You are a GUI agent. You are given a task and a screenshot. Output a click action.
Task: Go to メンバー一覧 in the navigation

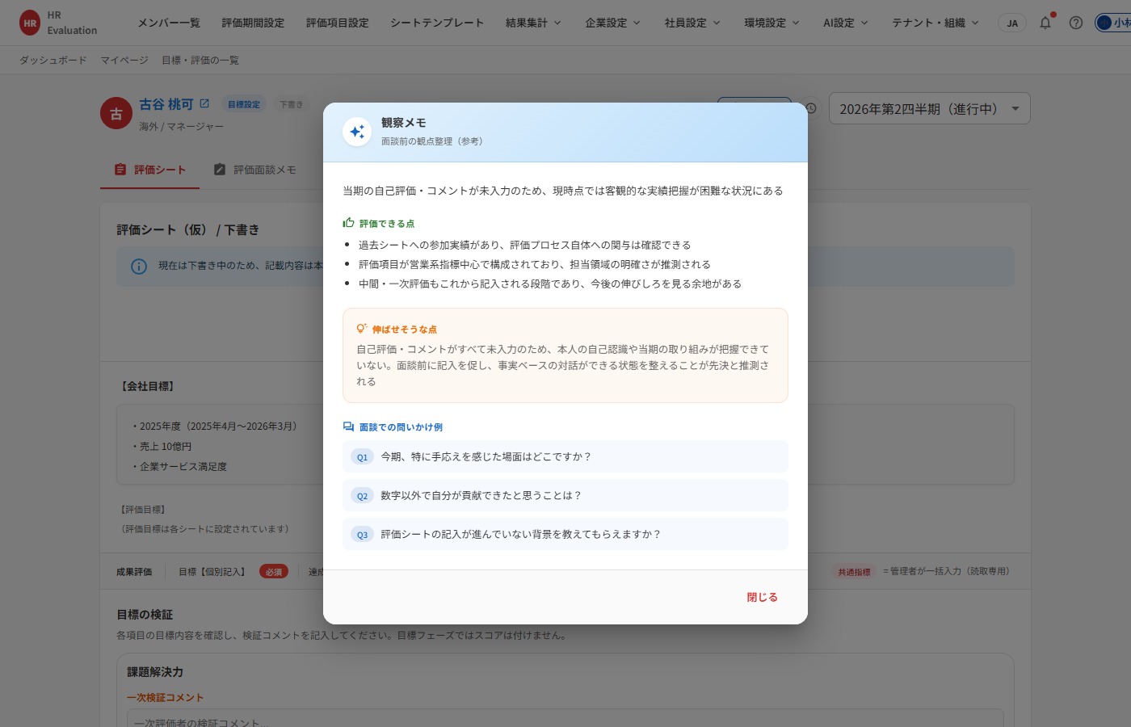(x=169, y=23)
